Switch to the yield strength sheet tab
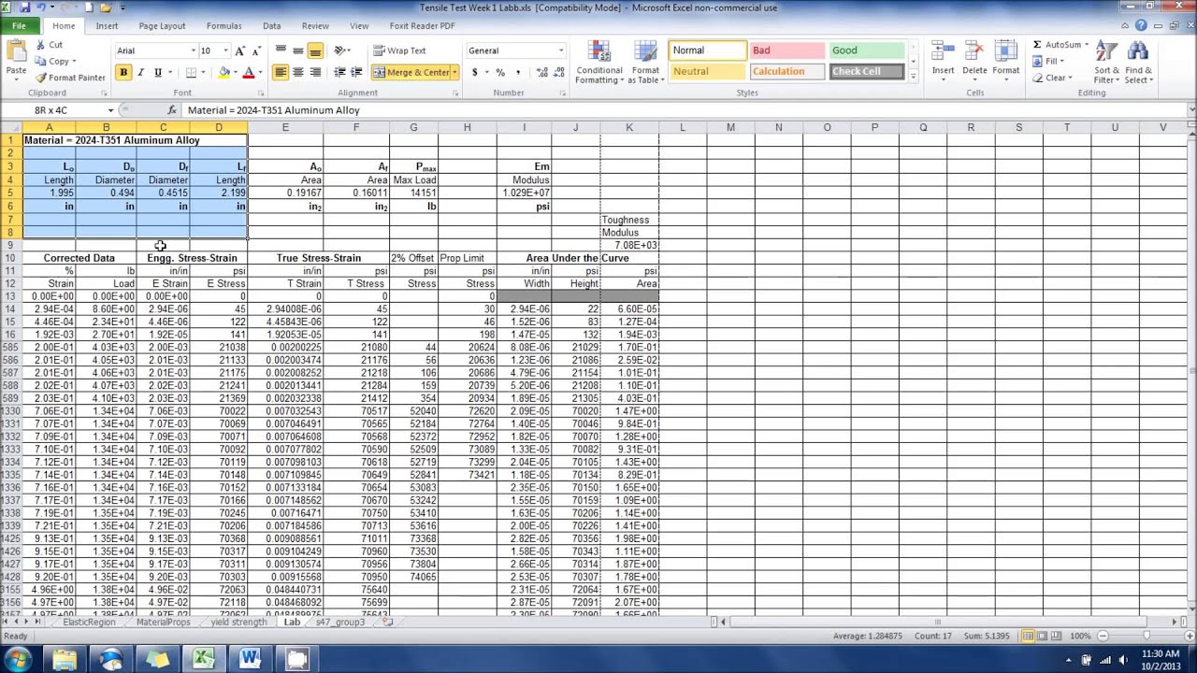The image size is (1197, 673). click(238, 622)
